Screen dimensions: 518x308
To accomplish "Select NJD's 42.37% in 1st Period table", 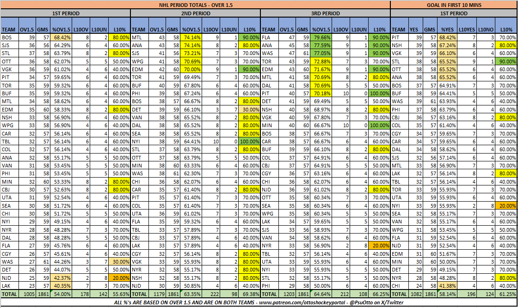I will click(61, 277).
